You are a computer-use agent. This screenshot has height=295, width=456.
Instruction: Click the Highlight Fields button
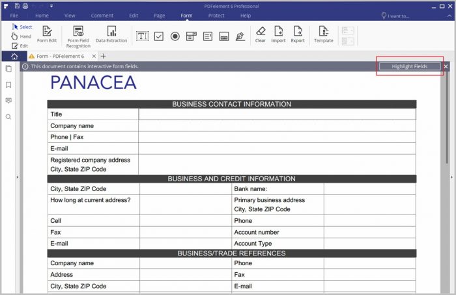click(410, 66)
